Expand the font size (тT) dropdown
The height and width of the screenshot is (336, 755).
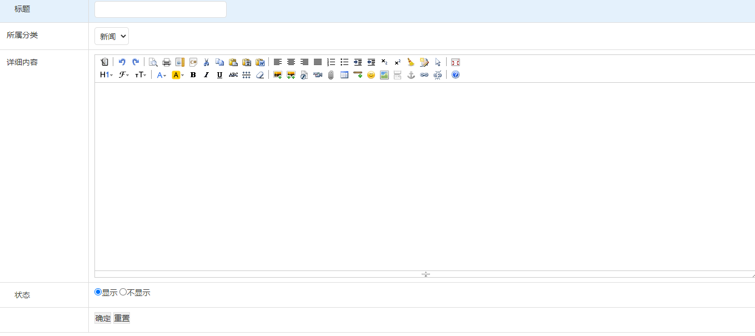141,75
